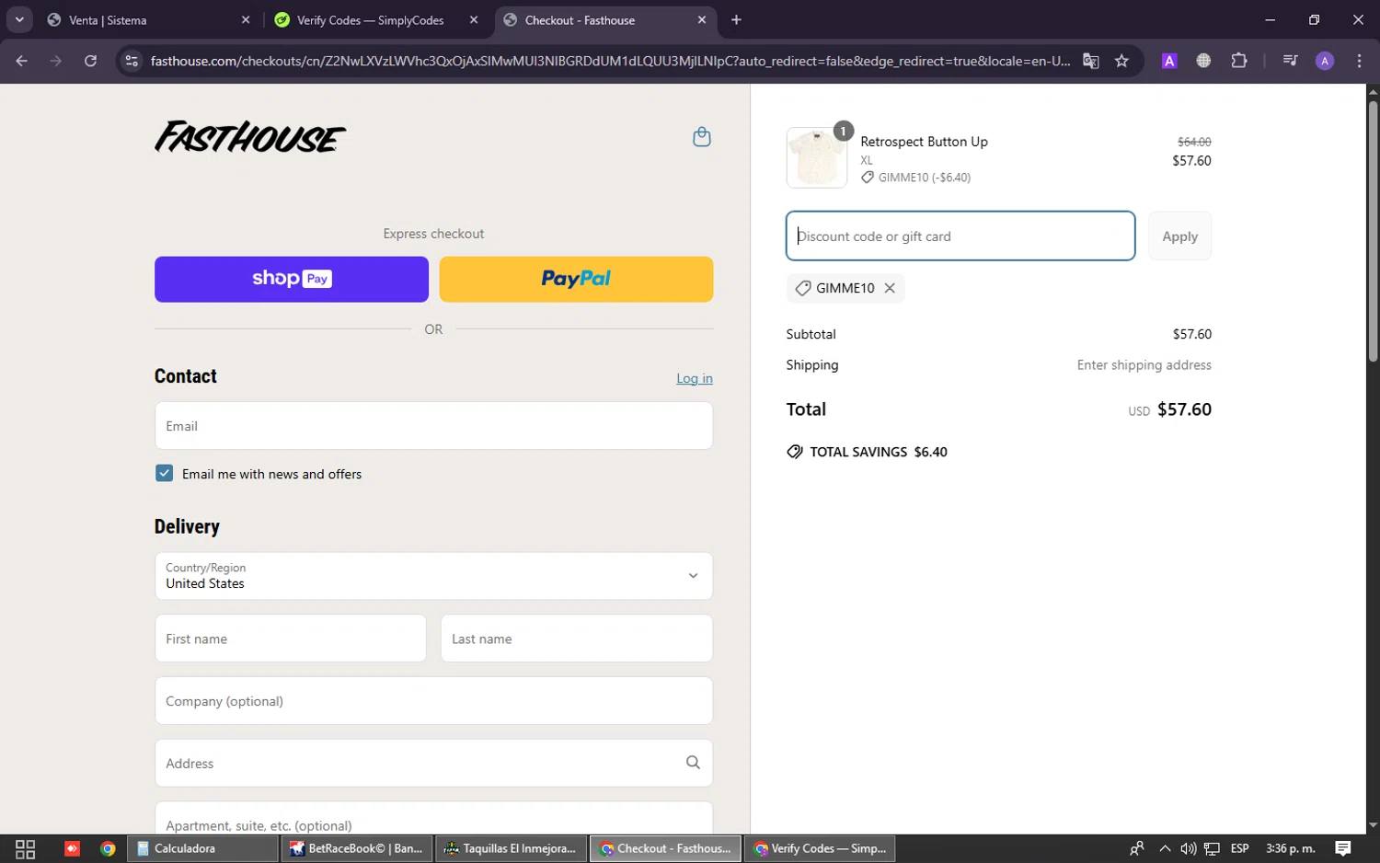The image size is (1380, 863).
Task: Click the Total price $57.60
Action: pyautogui.click(x=1184, y=409)
